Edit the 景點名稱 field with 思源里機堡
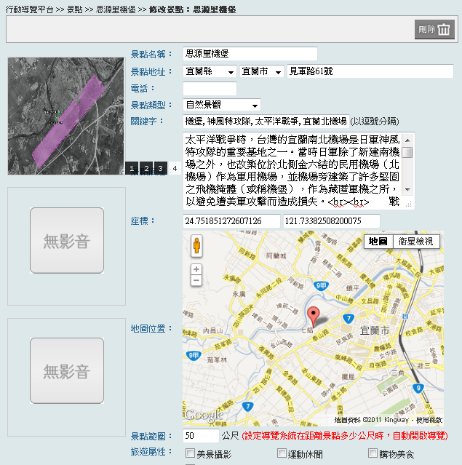 click(250, 54)
